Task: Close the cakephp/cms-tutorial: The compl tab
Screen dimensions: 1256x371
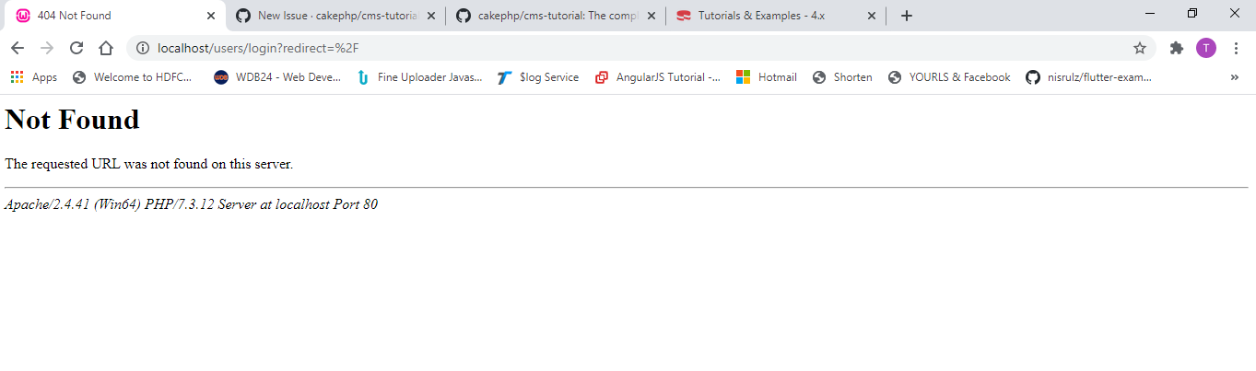Action: [x=651, y=16]
